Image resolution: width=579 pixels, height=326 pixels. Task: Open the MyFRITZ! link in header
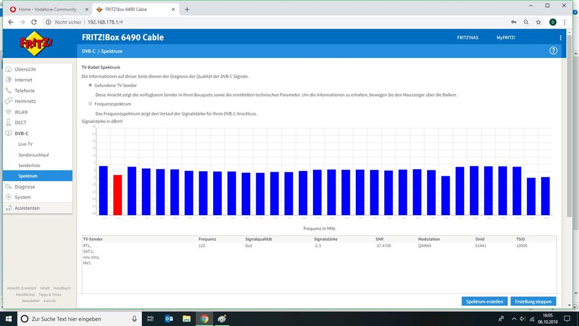click(x=505, y=38)
